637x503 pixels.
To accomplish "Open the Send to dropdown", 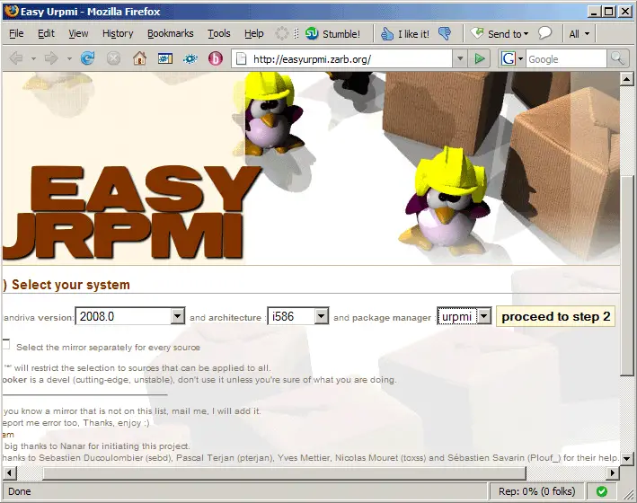I will point(500,34).
